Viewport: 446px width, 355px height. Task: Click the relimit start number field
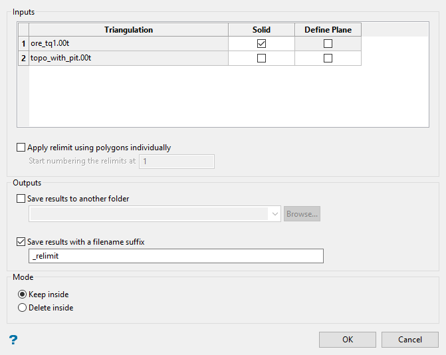[x=176, y=162]
